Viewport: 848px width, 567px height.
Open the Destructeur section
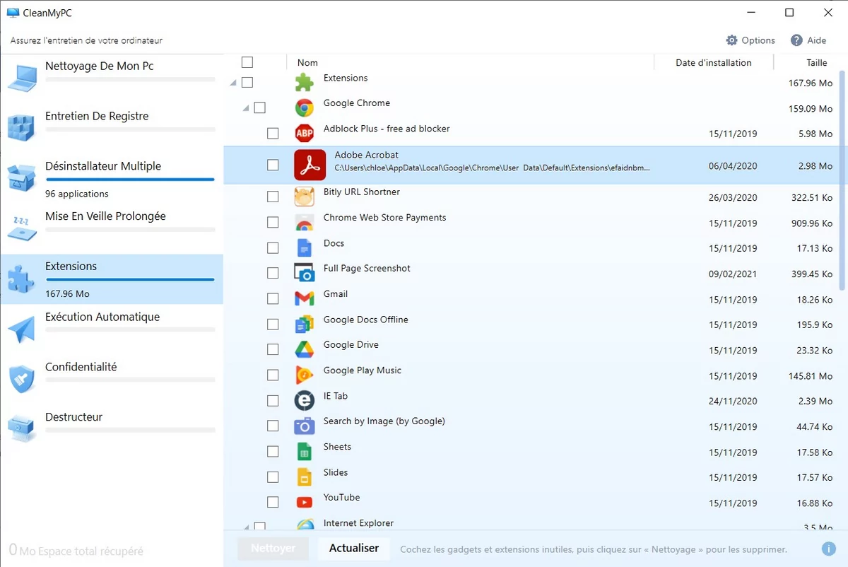(x=112, y=429)
